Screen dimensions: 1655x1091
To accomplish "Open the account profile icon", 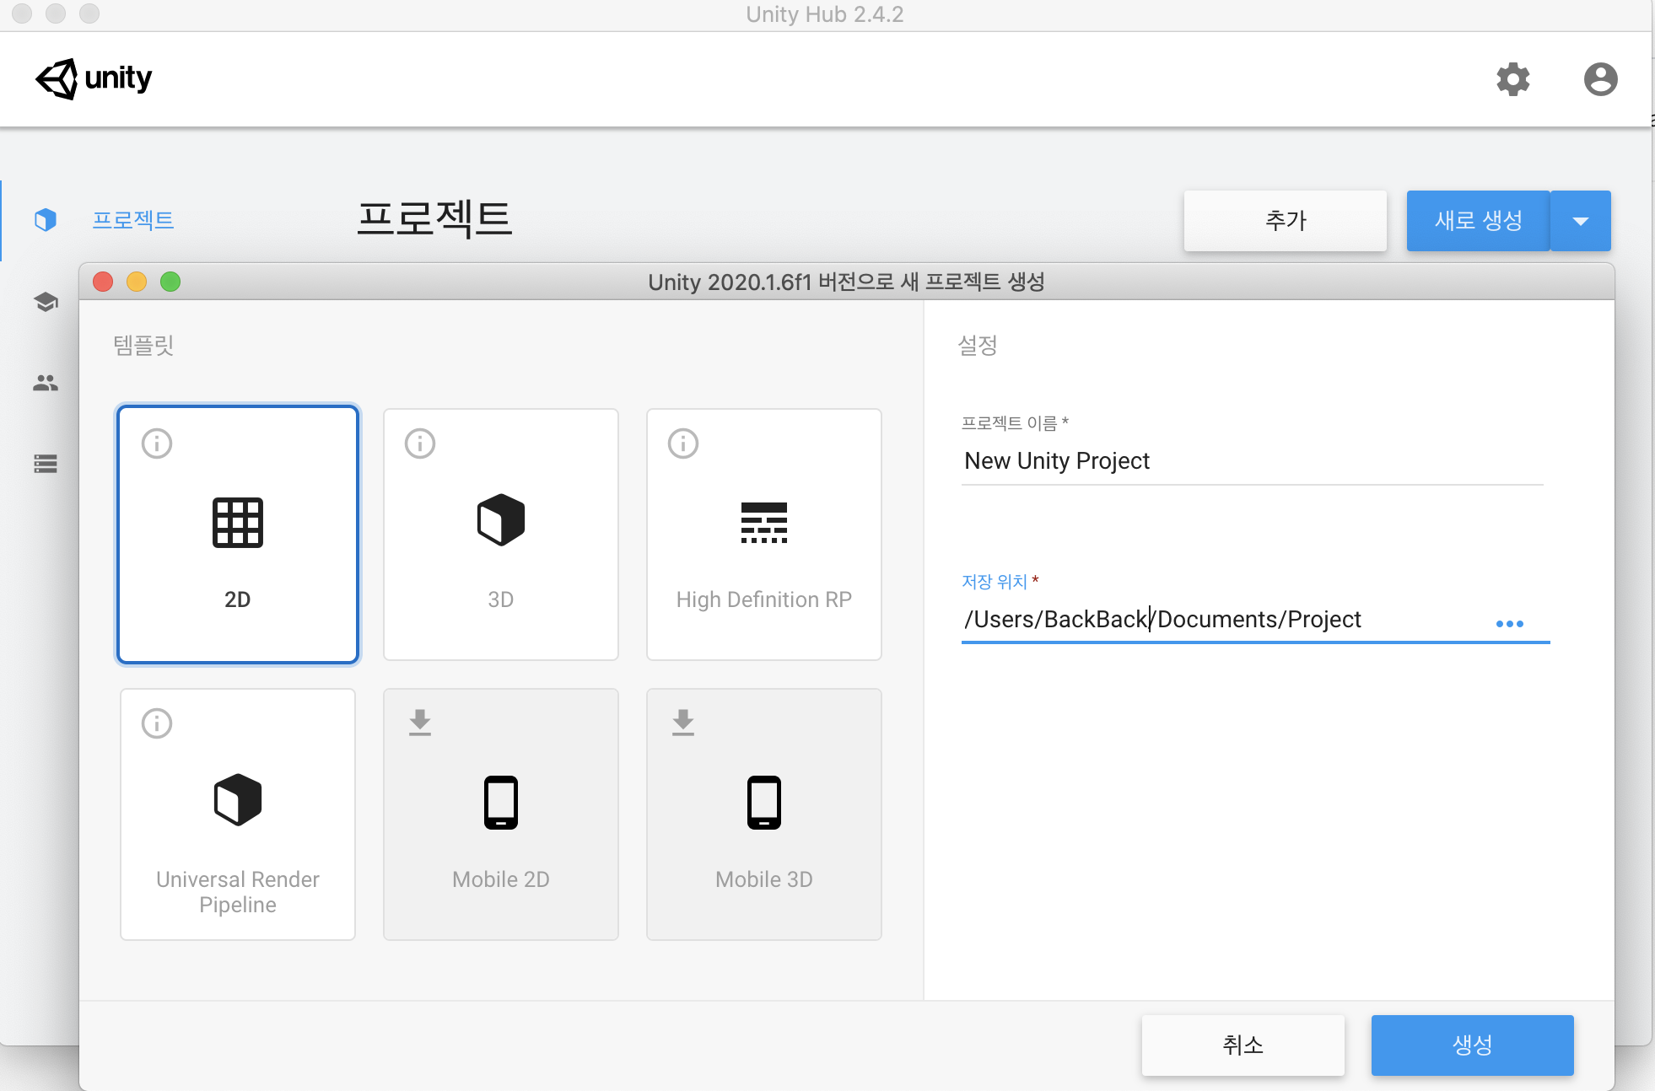I will (1600, 79).
